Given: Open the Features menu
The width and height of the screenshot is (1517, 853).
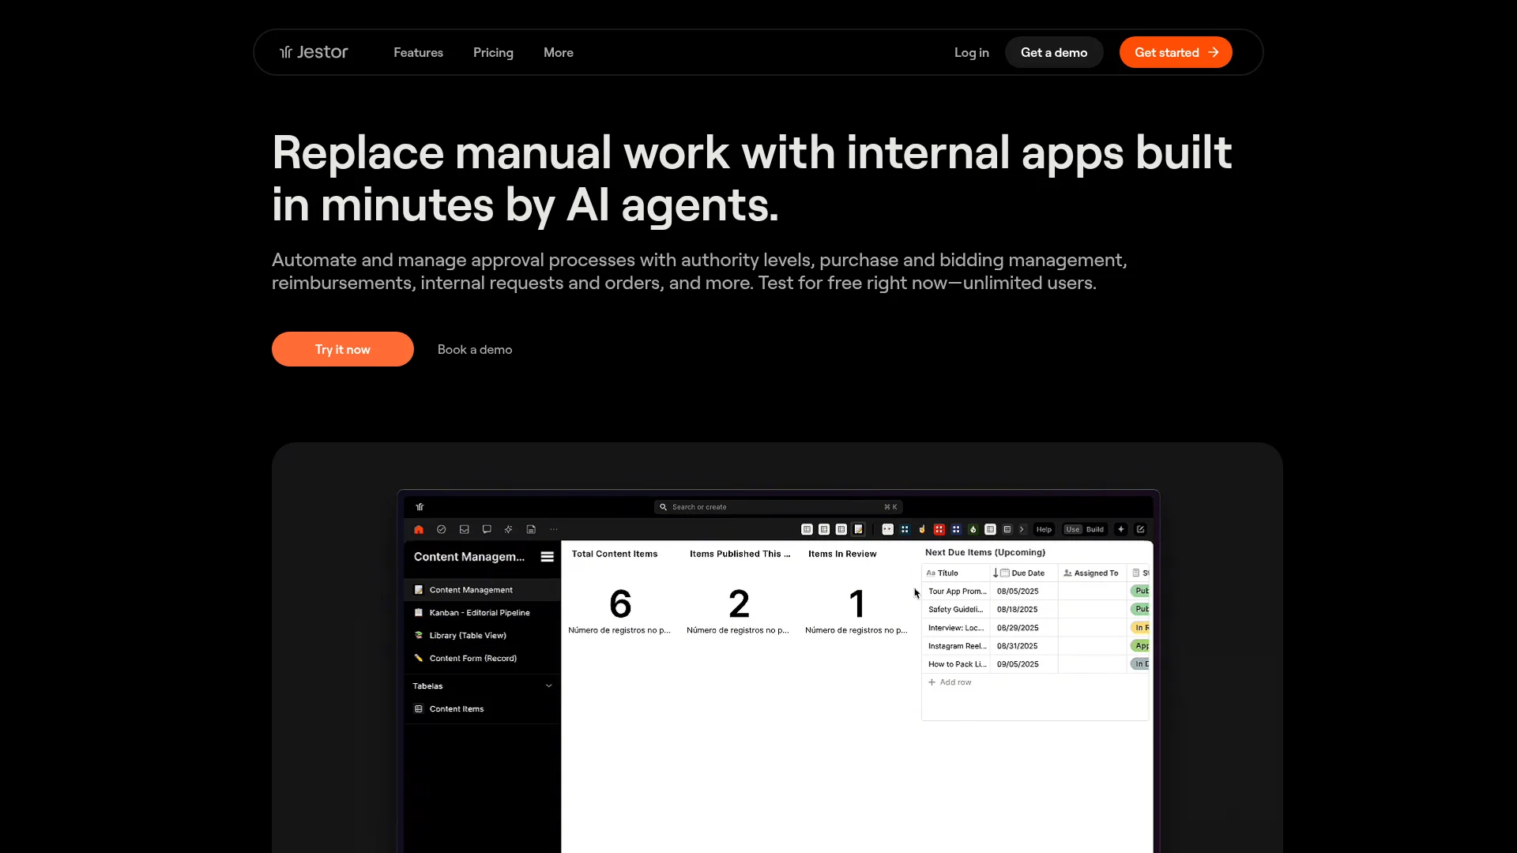Looking at the screenshot, I should (x=418, y=52).
